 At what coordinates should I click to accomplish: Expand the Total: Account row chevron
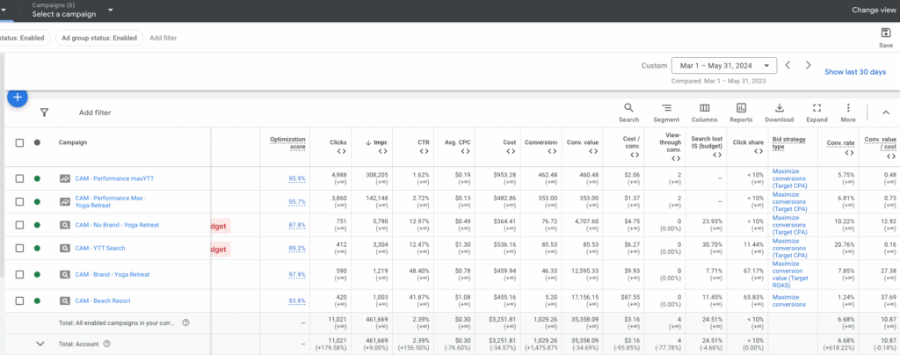(40, 344)
